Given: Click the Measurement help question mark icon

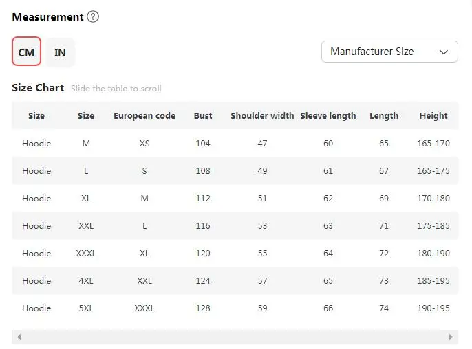Looking at the screenshot, I should coord(93,16).
